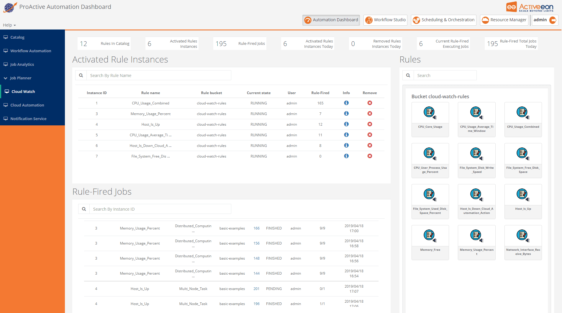Open job 196 link
The height and width of the screenshot is (313, 562).
pyautogui.click(x=257, y=304)
